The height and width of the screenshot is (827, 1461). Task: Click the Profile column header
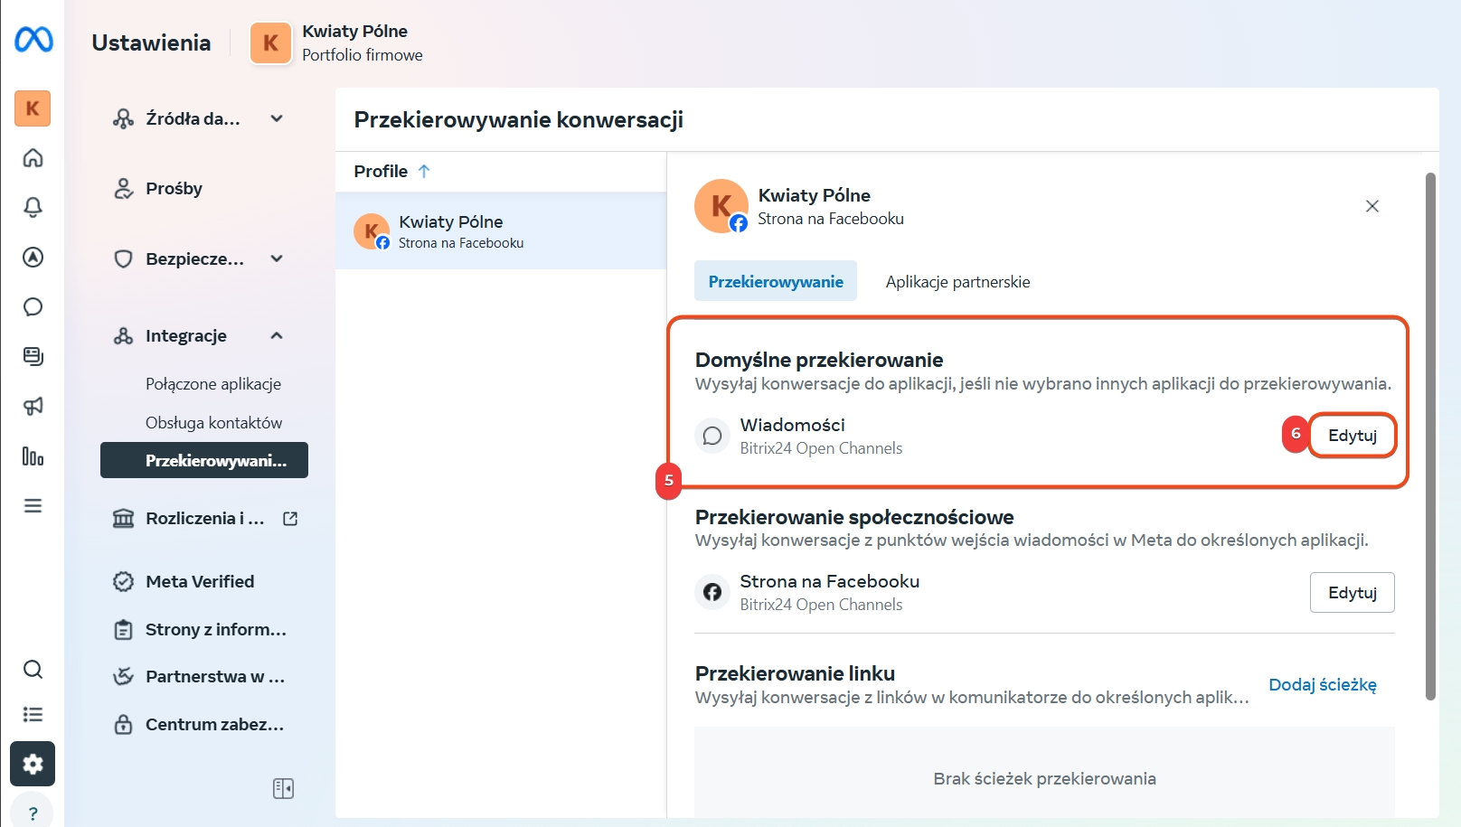381,171
